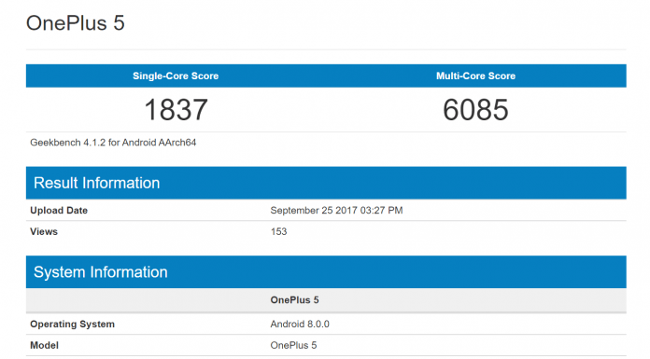Click the views count '153'

tap(278, 231)
